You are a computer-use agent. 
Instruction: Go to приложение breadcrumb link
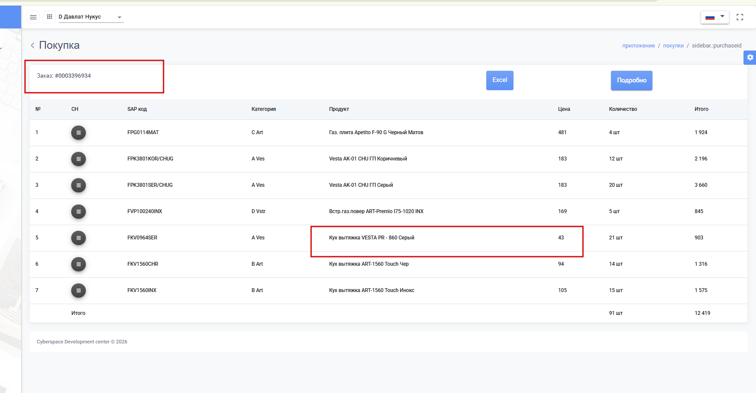click(x=638, y=46)
